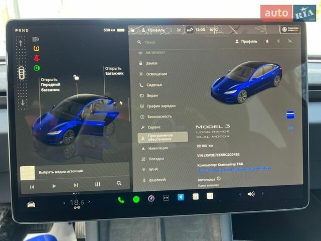Toggle the charge port lightning icon

coord(120,103)
